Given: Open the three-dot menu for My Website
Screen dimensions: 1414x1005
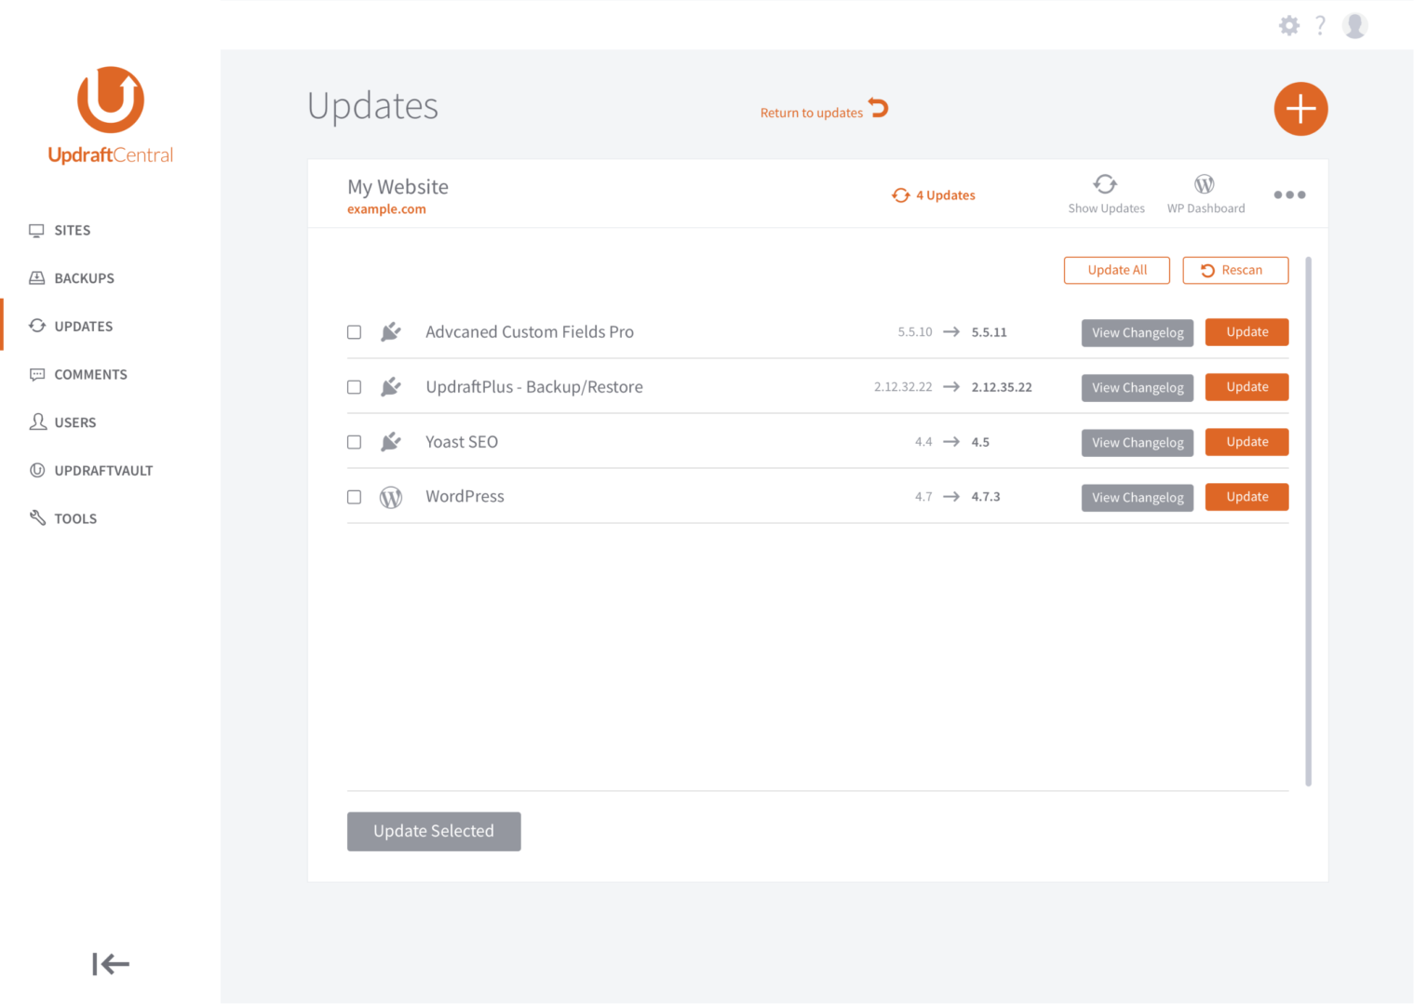Looking at the screenshot, I should 1290,194.
